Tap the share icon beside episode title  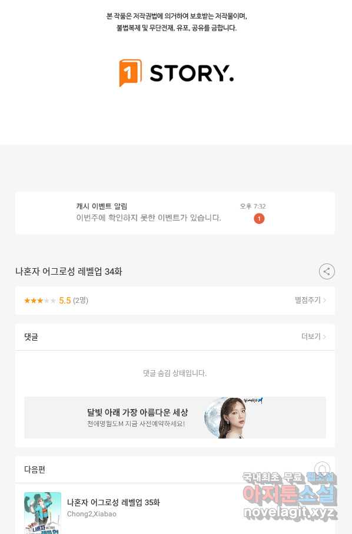click(x=327, y=272)
